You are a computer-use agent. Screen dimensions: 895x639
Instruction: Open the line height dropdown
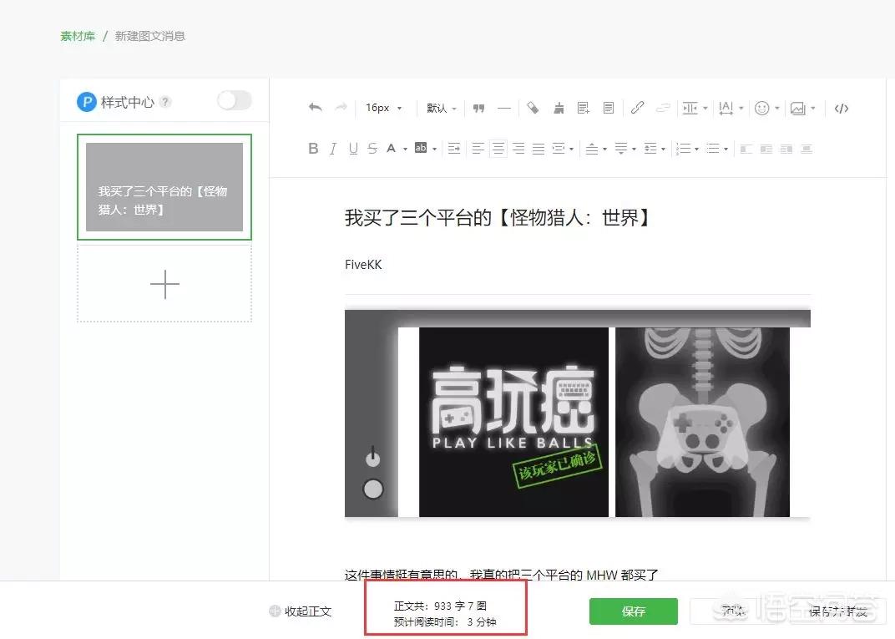[655, 149]
